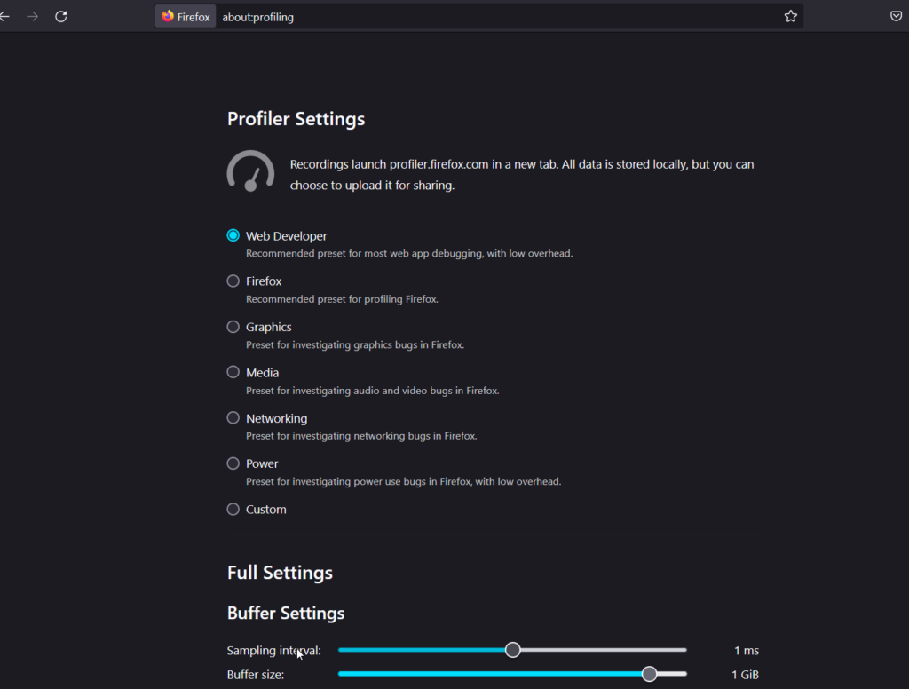Select the Firefox preset radio button

coord(233,281)
